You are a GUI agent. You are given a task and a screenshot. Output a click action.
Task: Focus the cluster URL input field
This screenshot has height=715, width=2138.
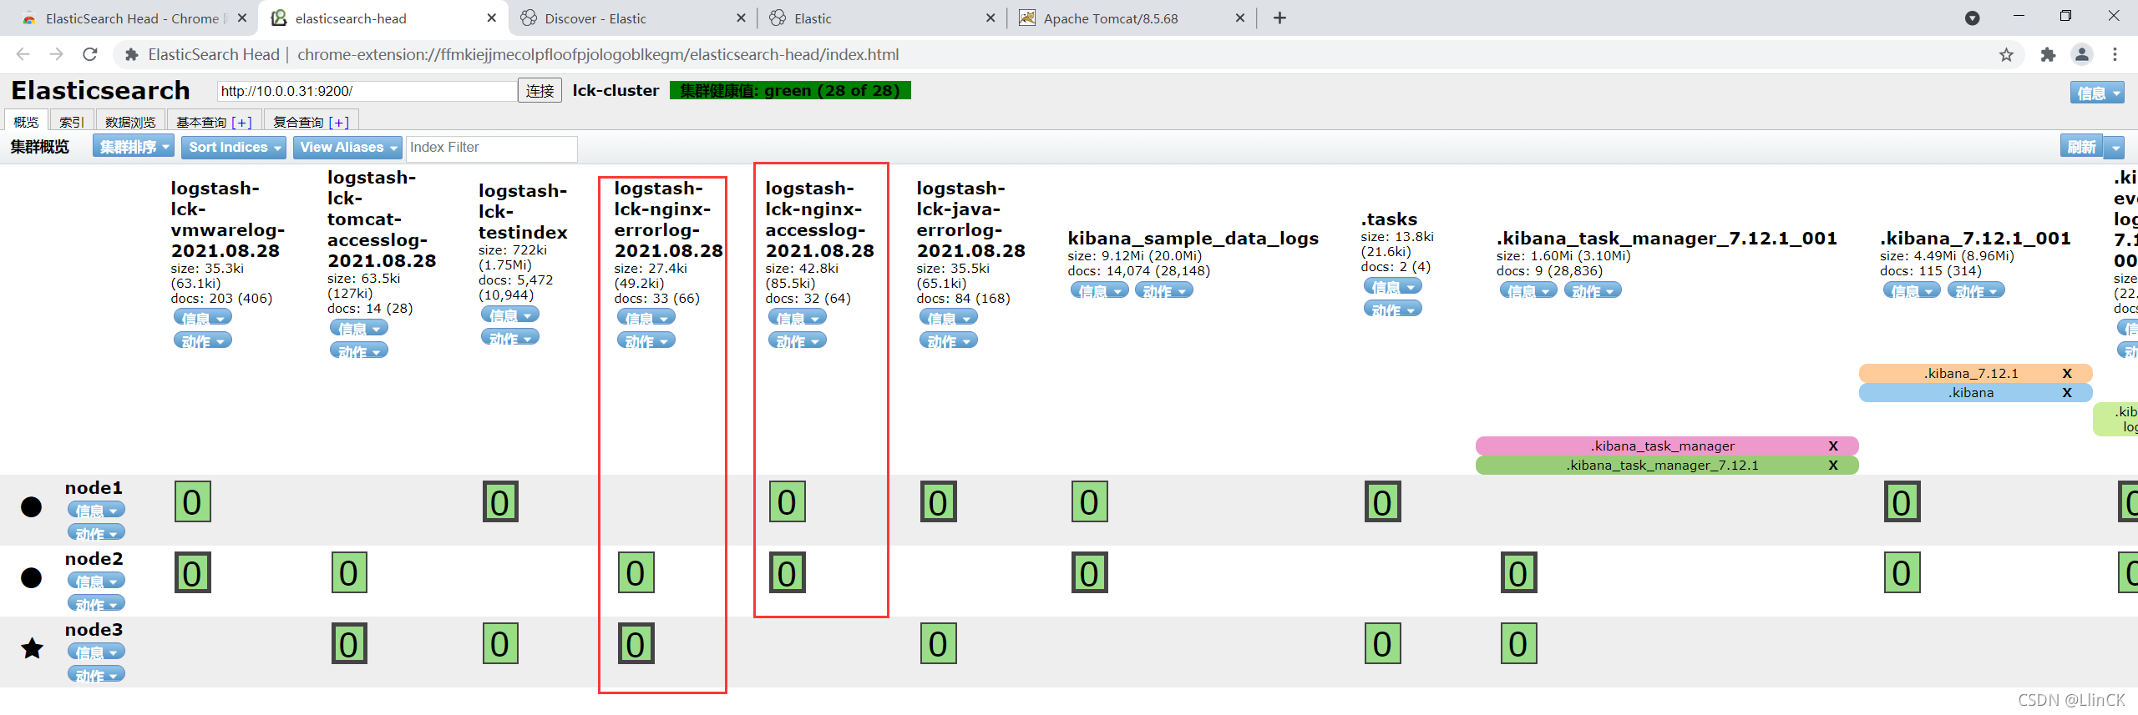[367, 90]
